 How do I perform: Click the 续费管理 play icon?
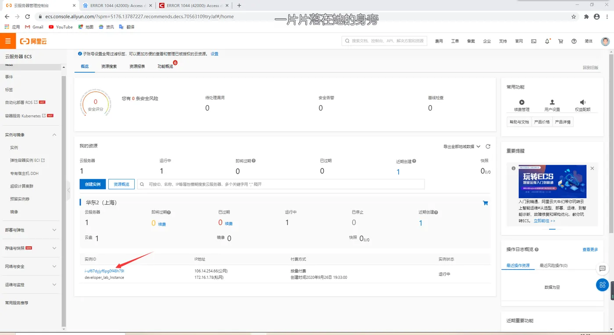point(522,102)
